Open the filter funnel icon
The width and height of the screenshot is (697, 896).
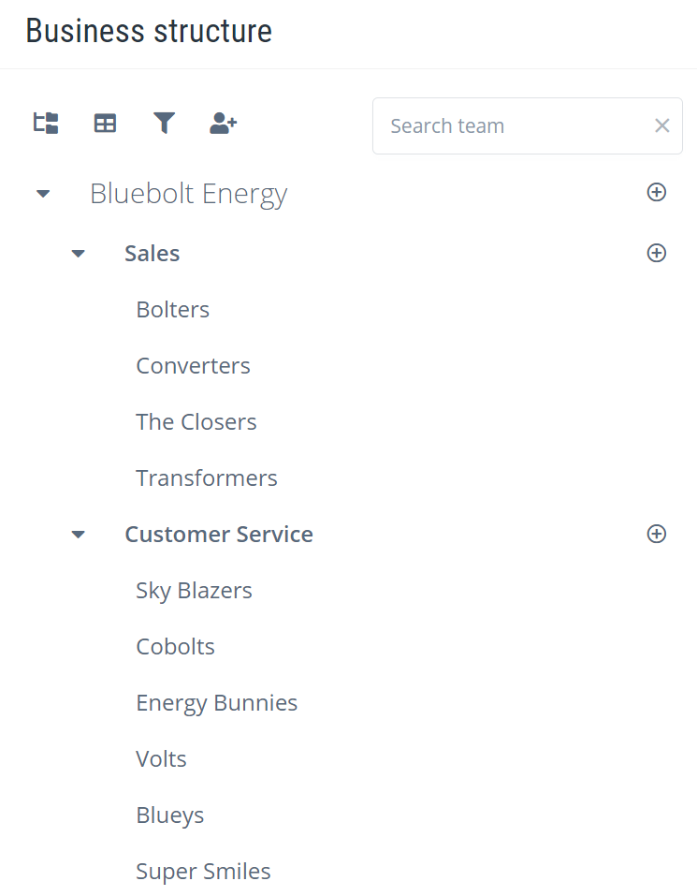(x=165, y=123)
